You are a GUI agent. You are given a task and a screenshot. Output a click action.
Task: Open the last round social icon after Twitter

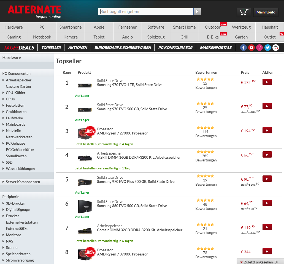tap(276, 48)
